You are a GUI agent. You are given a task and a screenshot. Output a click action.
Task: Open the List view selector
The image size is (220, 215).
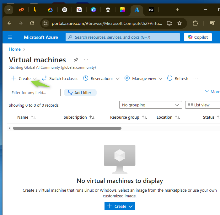pyautogui.click(x=203, y=105)
